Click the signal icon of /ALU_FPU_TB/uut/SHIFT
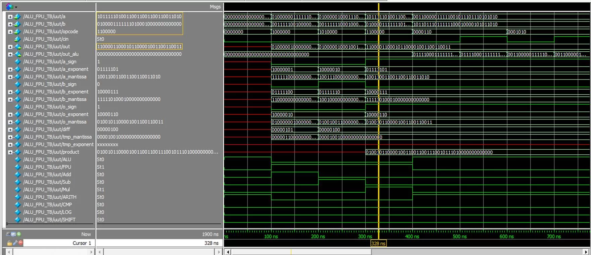This screenshot has width=591, height=255. point(18,220)
